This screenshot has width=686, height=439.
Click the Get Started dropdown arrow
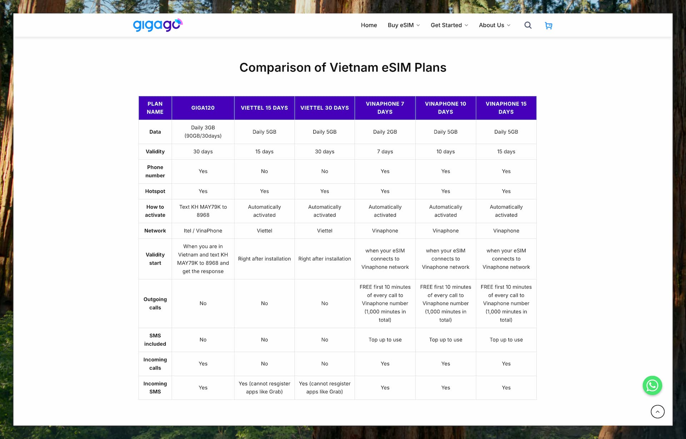(x=466, y=25)
